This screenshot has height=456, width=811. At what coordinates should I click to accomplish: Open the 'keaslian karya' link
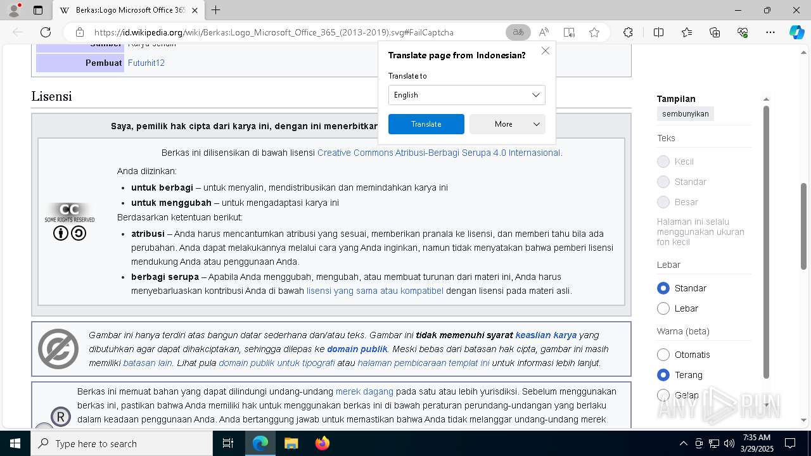(546, 335)
